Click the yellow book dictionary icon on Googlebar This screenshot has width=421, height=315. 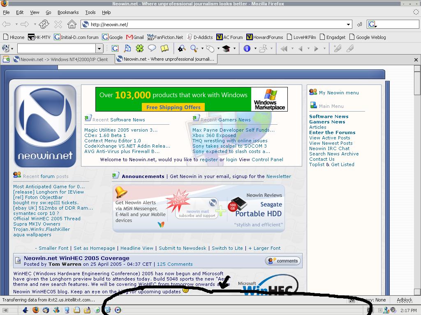(164, 48)
